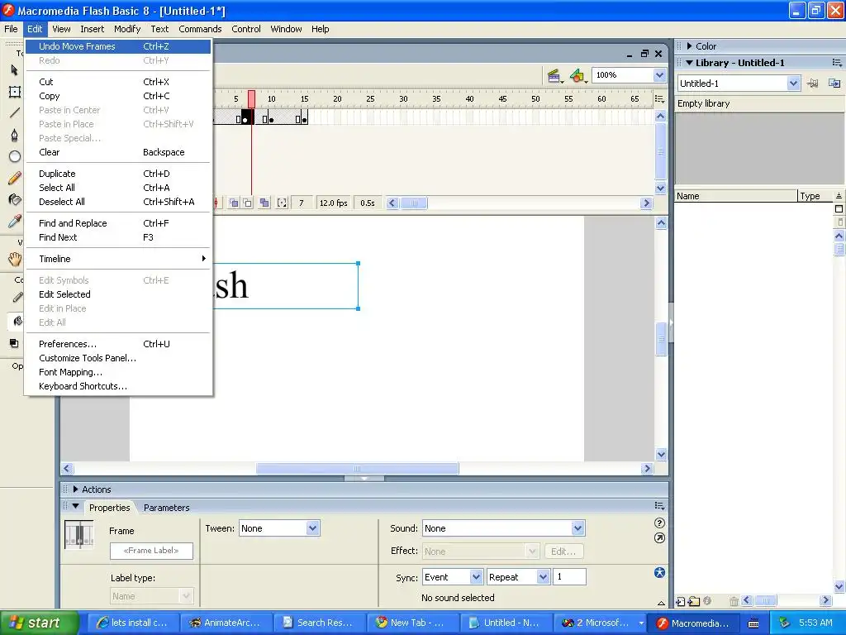Click the timeline playhead marker at frame 7
Viewport: 846px width, 635px height.
(251, 99)
